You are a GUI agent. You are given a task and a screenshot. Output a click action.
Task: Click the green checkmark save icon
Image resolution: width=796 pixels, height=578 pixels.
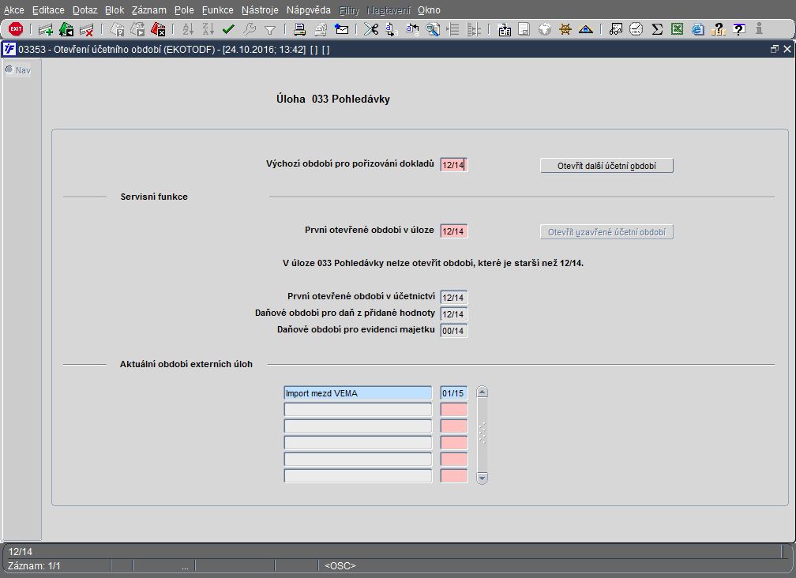[x=228, y=29]
